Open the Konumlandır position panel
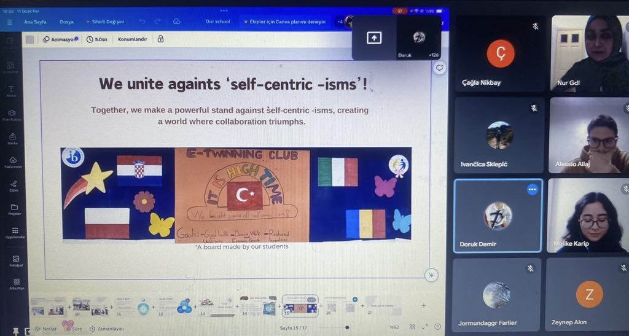This screenshot has height=336, width=629. point(133,39)
